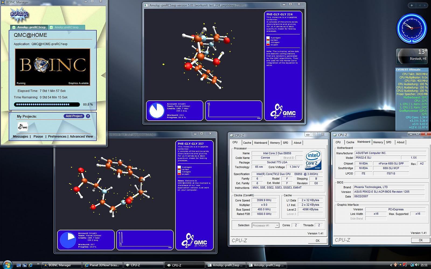Click the QMC at home logo in workunit 224 window
431x269 pixels.
[x=283, y=111]
